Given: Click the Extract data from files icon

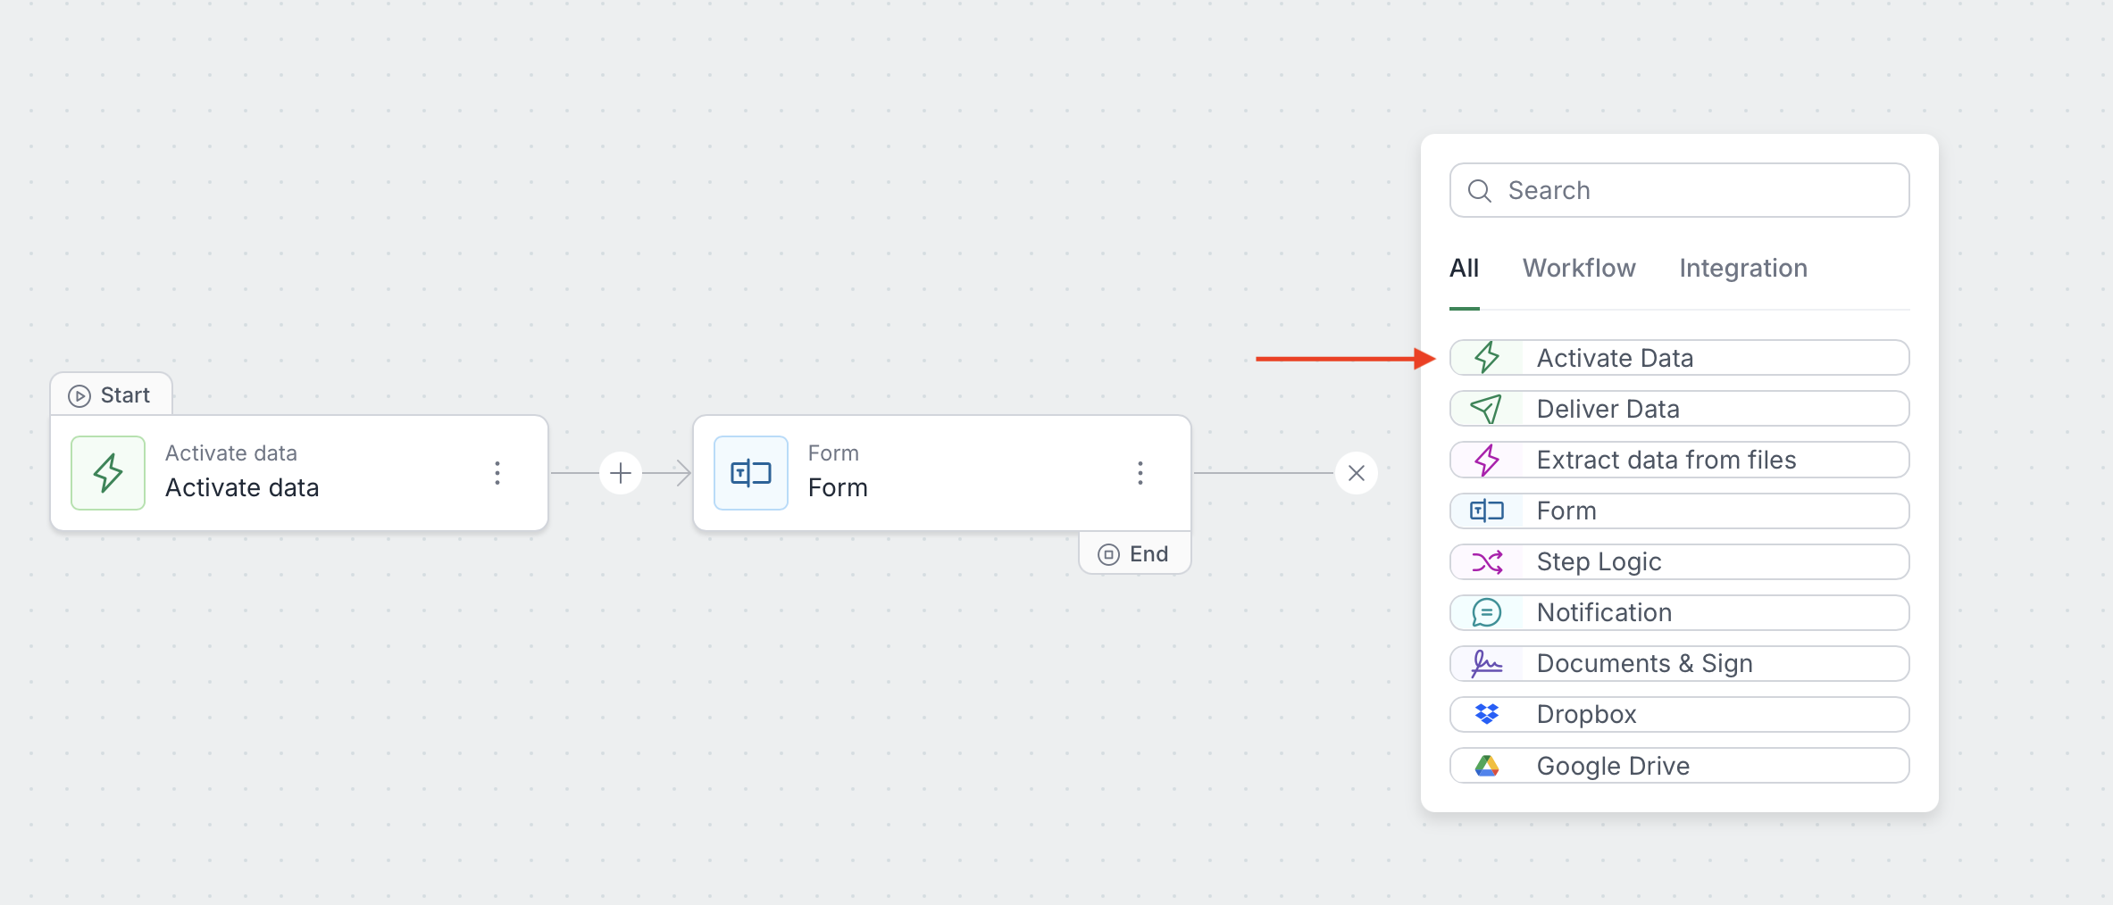Looking at the screenshot, I should click(x=1487, y=460).
